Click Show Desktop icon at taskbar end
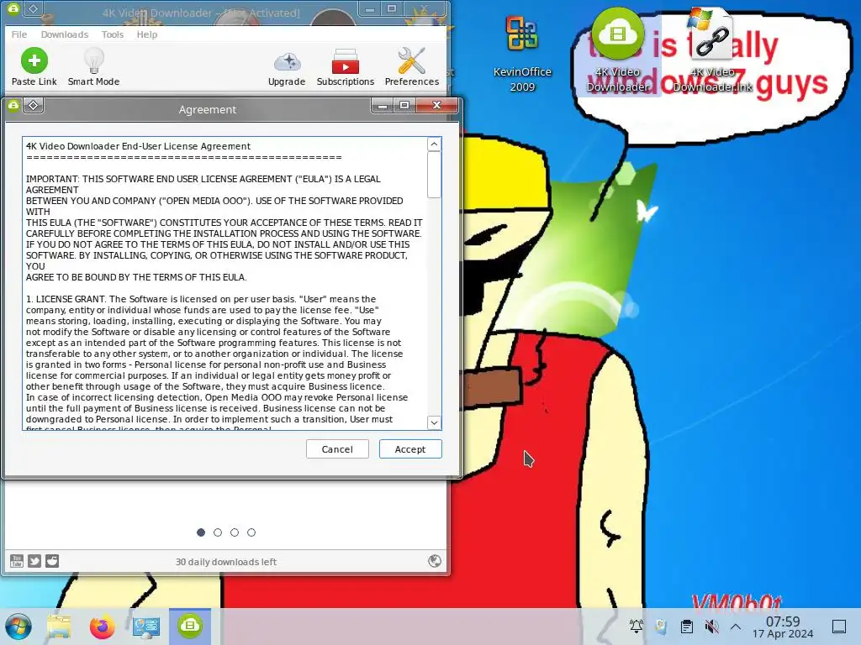Image resolution: width=861 pixels, height=645 pixels. 839,627
